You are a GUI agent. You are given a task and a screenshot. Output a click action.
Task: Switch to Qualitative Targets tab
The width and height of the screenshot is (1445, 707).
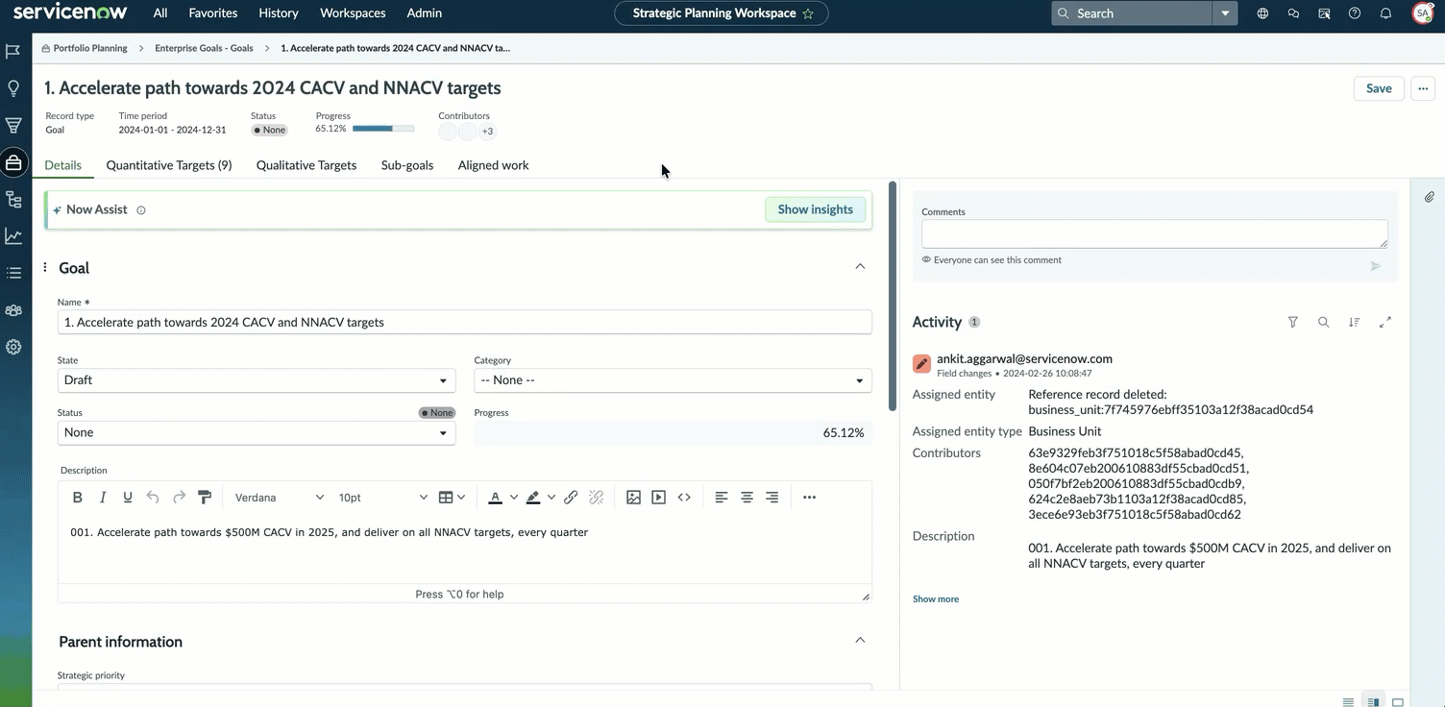306,165
